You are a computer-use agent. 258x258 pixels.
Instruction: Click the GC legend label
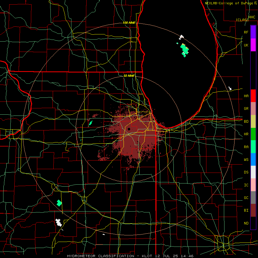[246, 198]
